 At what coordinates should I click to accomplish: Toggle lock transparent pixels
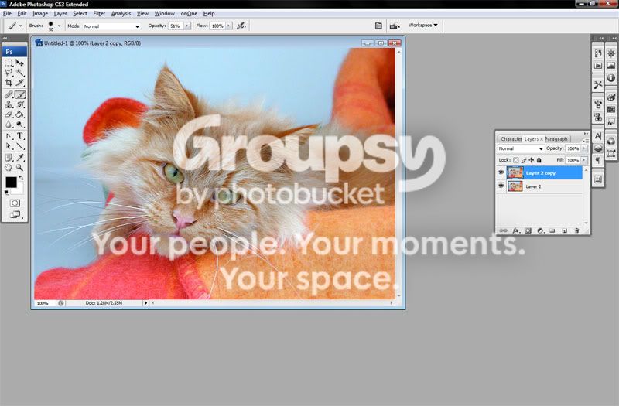click(x=515, y=160)
